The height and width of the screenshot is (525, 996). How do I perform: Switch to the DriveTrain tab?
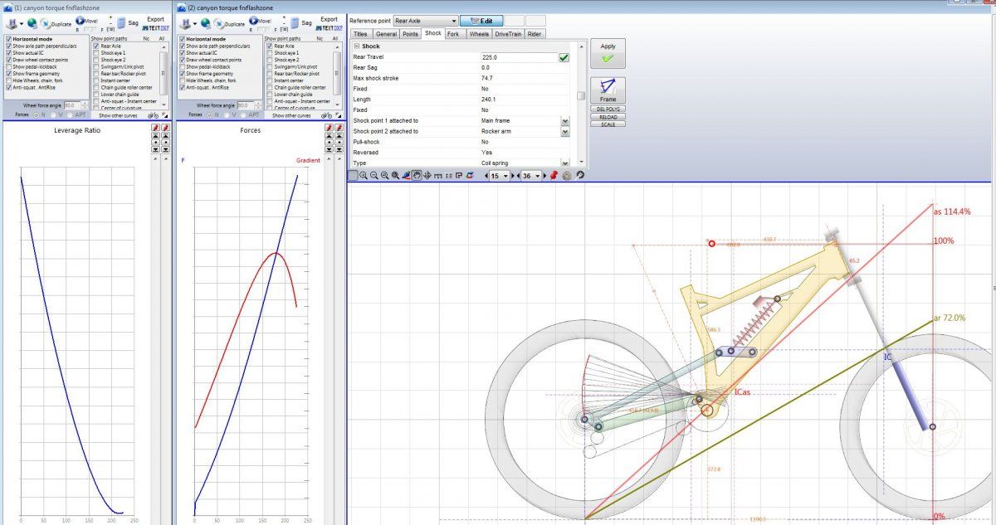point(508,34)
